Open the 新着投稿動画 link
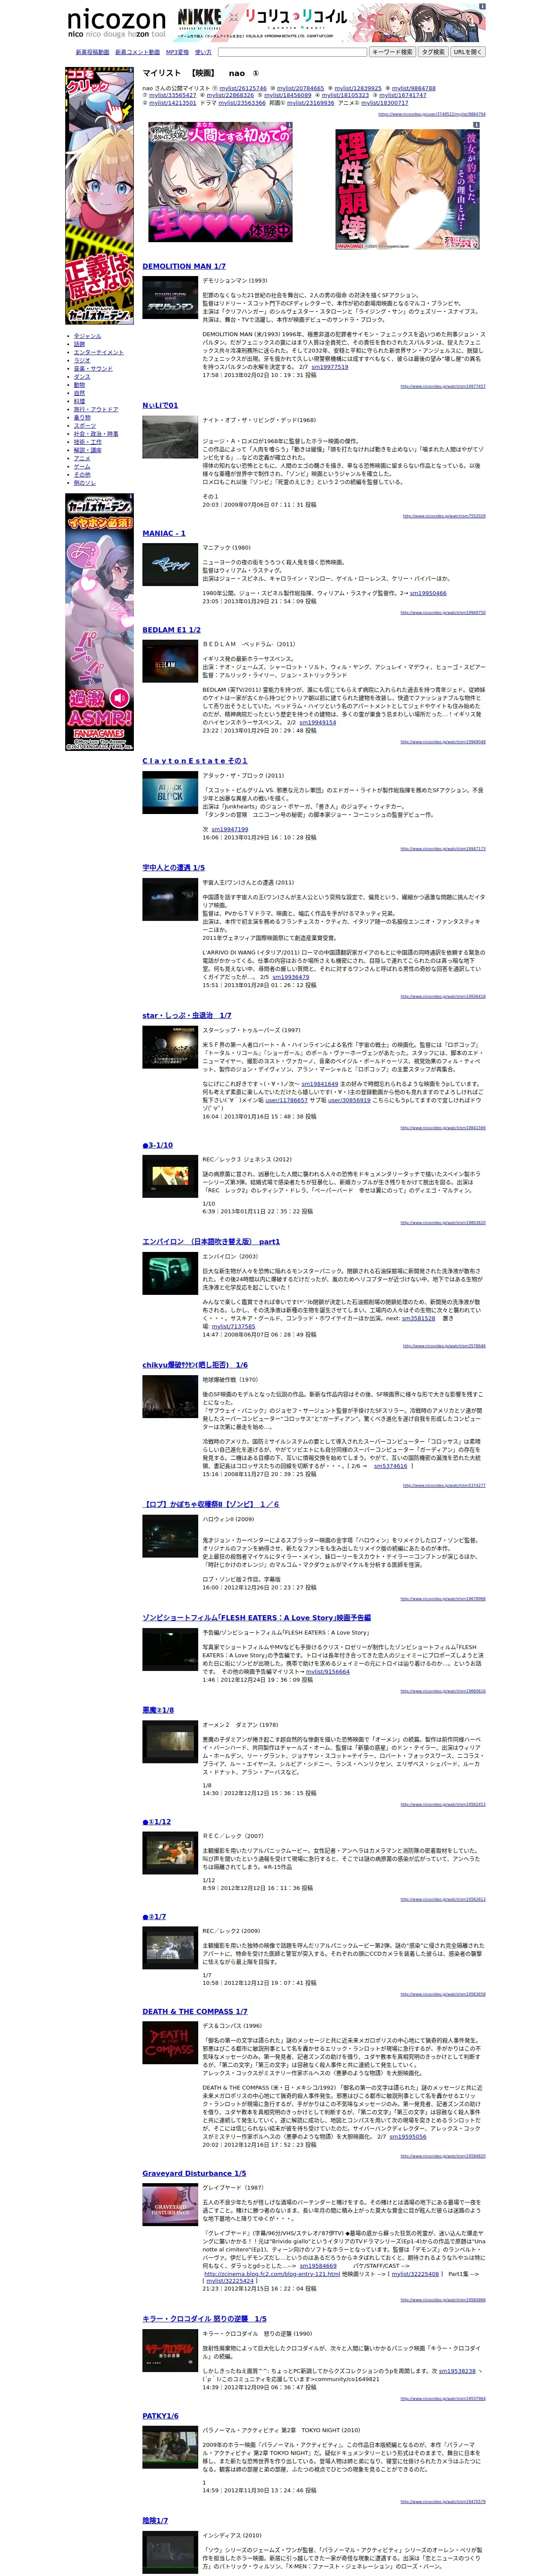Screen dimensions: 544x2576 click(x=92, y=52)
